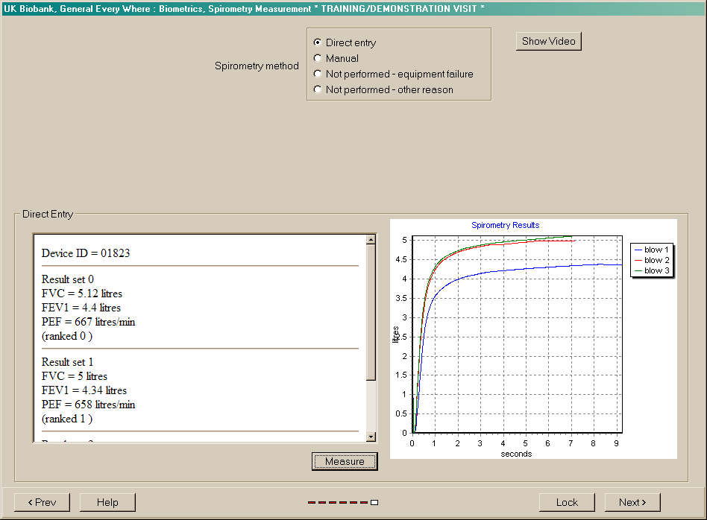
Task: Click the results list scrollbar thumb
Action: coord(371,313)
